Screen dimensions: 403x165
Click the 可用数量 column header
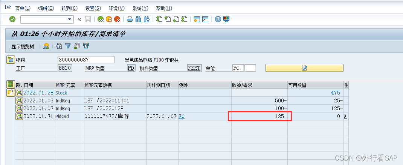pos(315,85)
